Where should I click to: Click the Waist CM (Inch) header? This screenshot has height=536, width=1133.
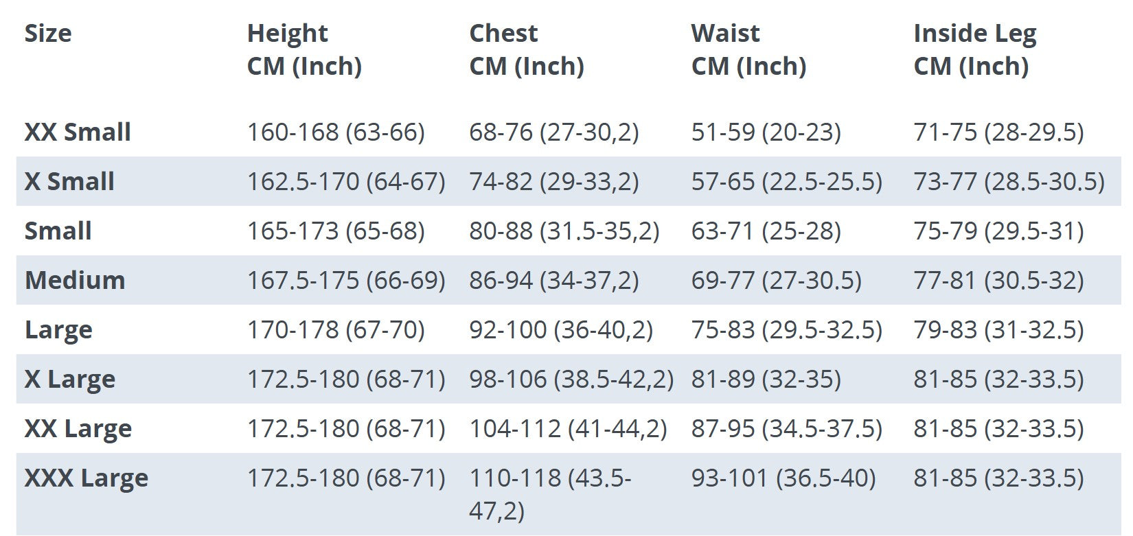coord(748,49)
